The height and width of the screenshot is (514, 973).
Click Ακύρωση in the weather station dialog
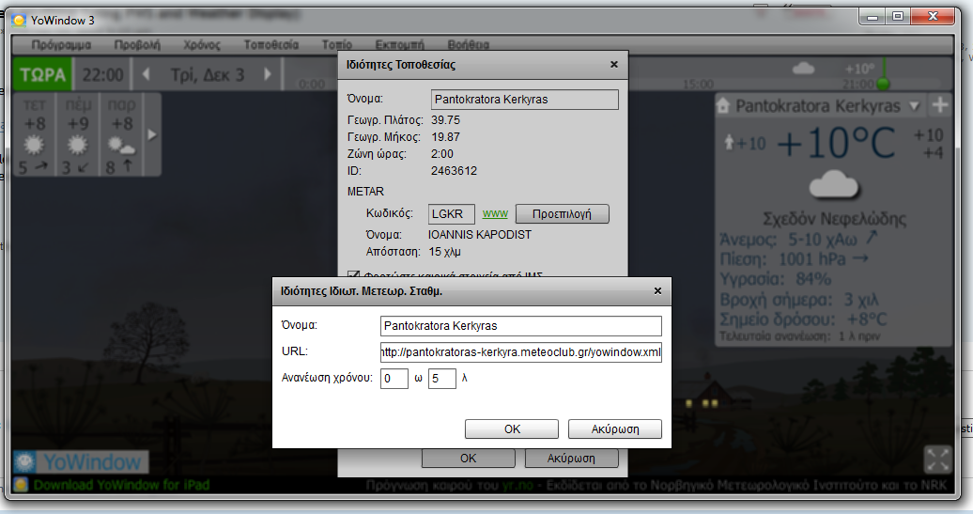point(614,428)
